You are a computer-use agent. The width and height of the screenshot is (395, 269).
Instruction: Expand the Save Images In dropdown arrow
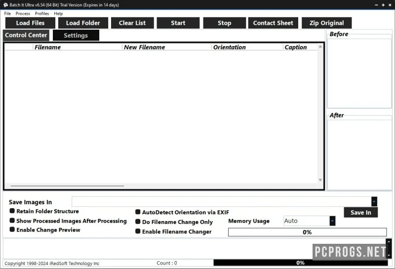[374, 202]
